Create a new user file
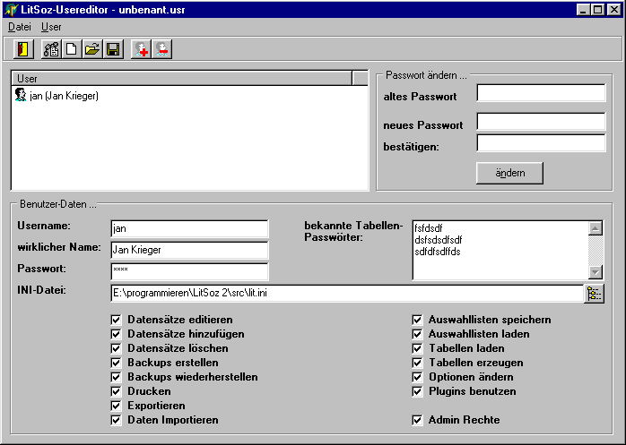626x445 pixels. click(x=72, y=49)
